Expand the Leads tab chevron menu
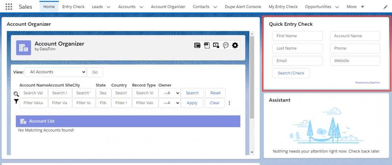392x165 pixels. (x=110, y=7)
